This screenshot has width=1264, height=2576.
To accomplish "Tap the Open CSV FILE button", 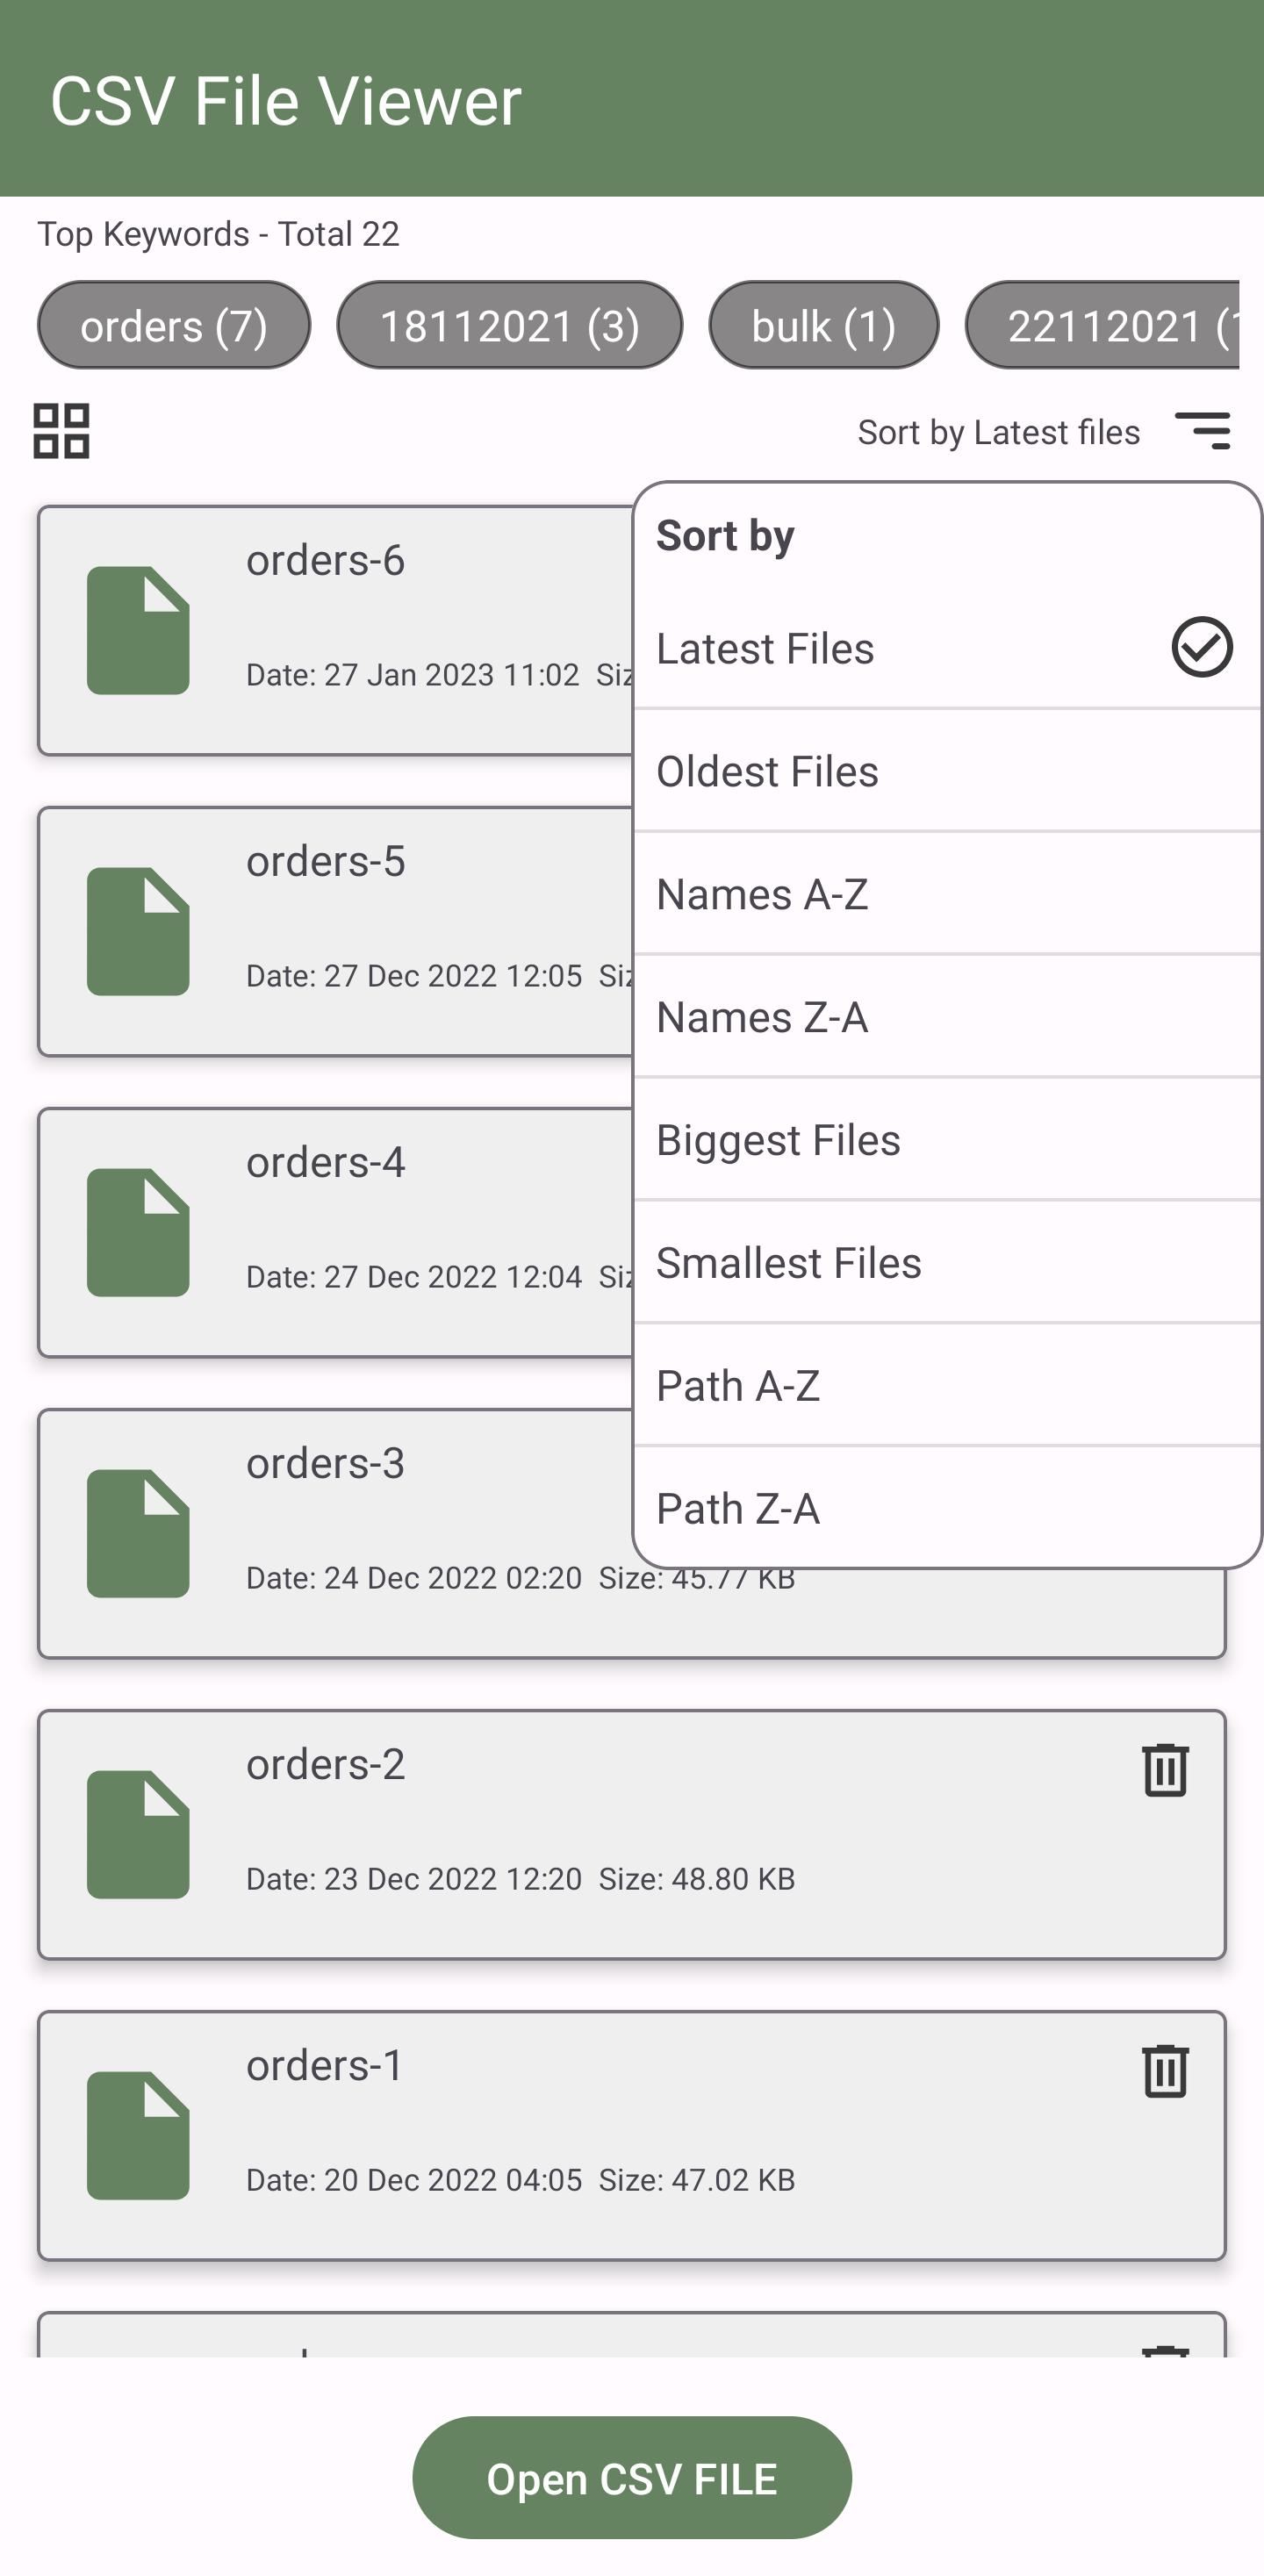I will point(632,2478).
